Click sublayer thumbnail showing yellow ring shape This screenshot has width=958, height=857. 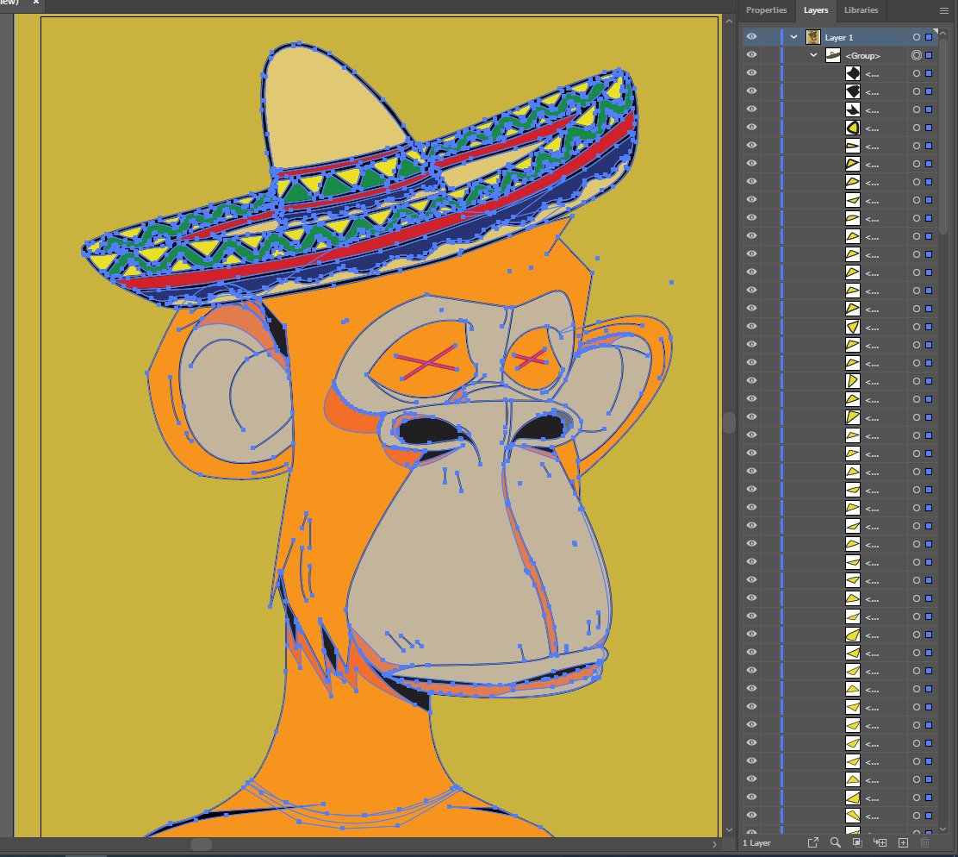point(853,127)
